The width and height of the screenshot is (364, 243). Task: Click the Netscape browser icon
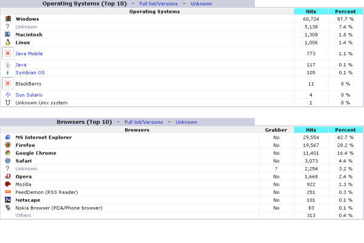pyautogui.click(x=8, y=200)
